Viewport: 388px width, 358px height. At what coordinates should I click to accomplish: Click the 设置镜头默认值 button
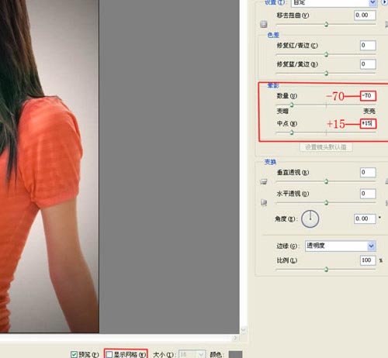[x=326, y=147]
